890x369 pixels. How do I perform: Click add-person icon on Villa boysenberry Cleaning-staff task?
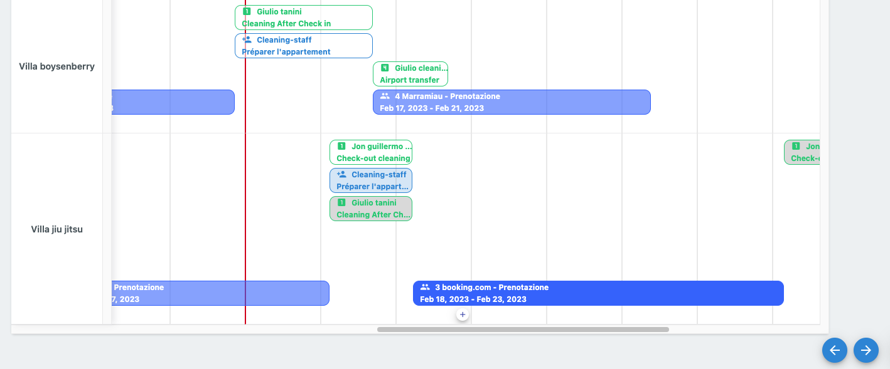[247, 39]
